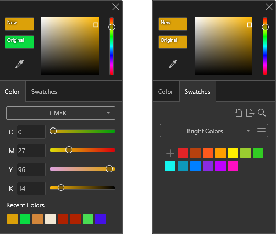Click the New color preview in right panel
The image size is (276, 234).
173,24
